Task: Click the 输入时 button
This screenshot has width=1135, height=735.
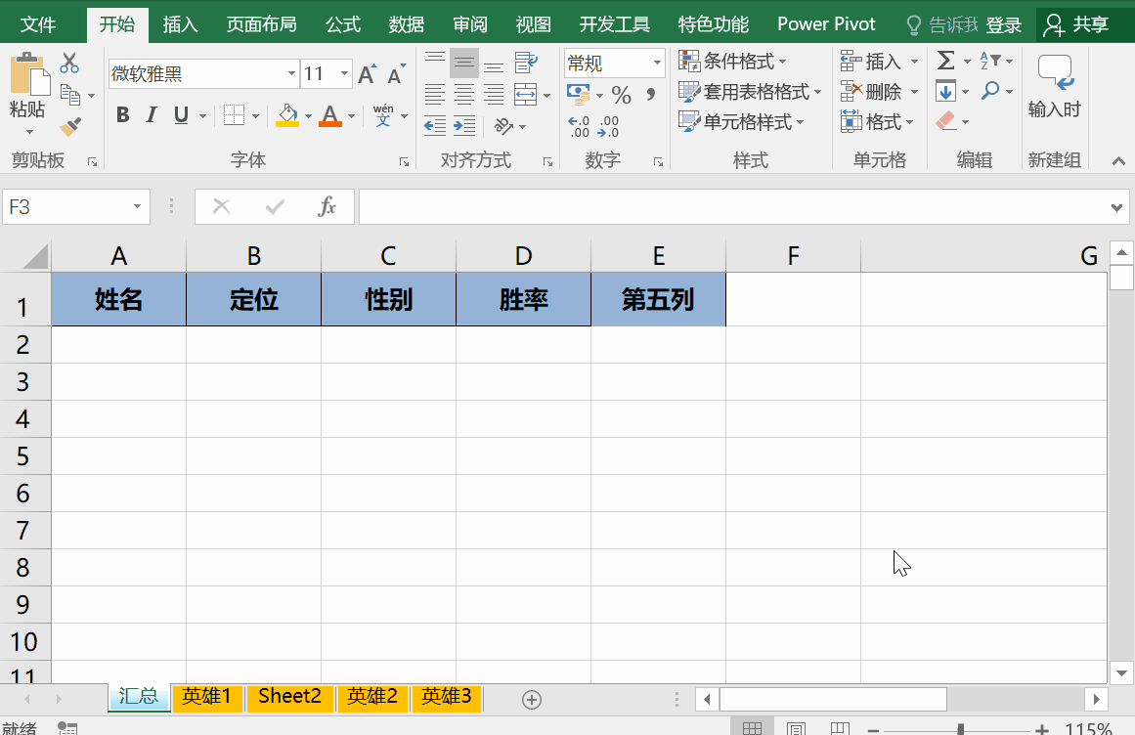Action: point(1055,86)
